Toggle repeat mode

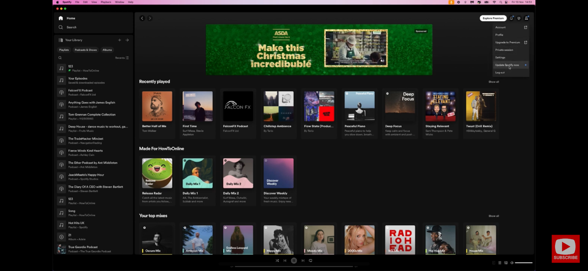[311, 261]
